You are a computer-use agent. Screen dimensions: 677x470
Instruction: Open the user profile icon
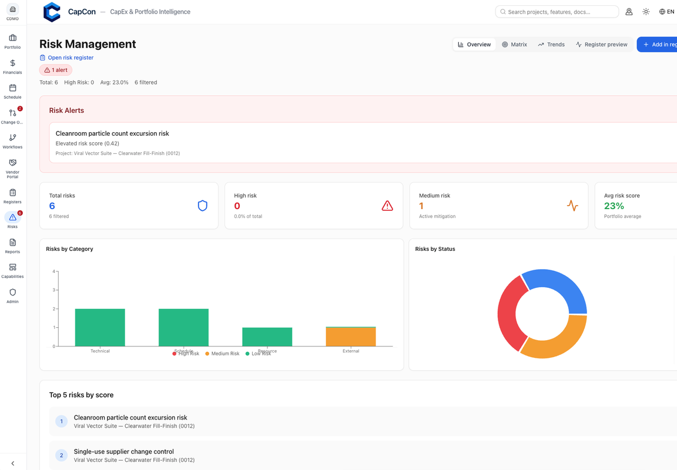point(629,12)
